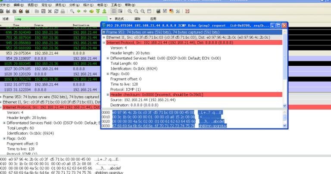Viewport: 331px width, 174px height.
Task: Click the find packet magnifier icon
Action: click(72, 11)
